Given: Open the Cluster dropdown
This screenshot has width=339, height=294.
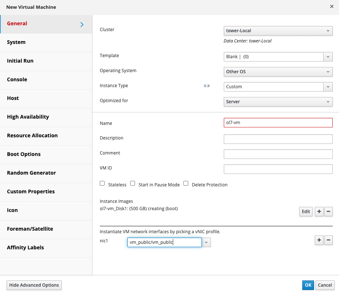Looking at the screenshot, I should (x=278, y=31).
